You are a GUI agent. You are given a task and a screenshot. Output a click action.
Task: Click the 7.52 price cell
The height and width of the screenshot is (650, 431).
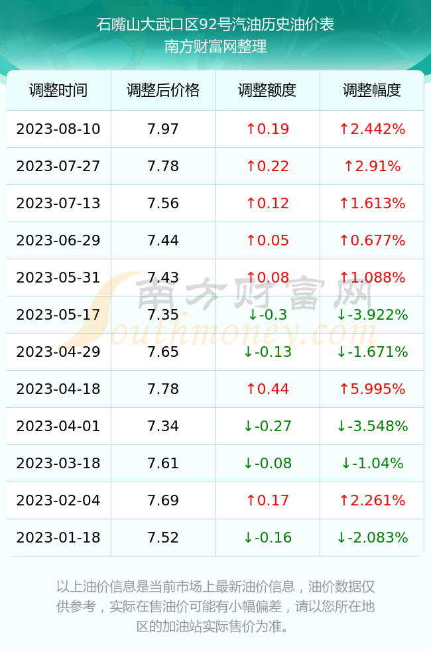point(163,538)
